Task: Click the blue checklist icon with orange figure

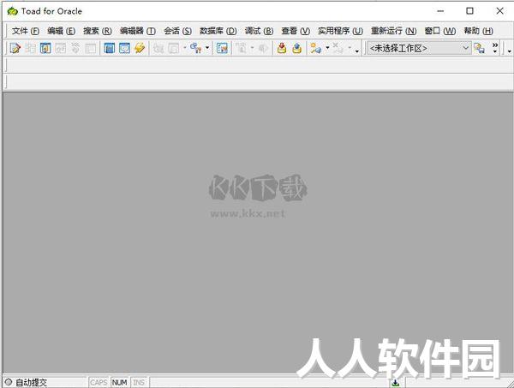Action: tap(222, 48)
